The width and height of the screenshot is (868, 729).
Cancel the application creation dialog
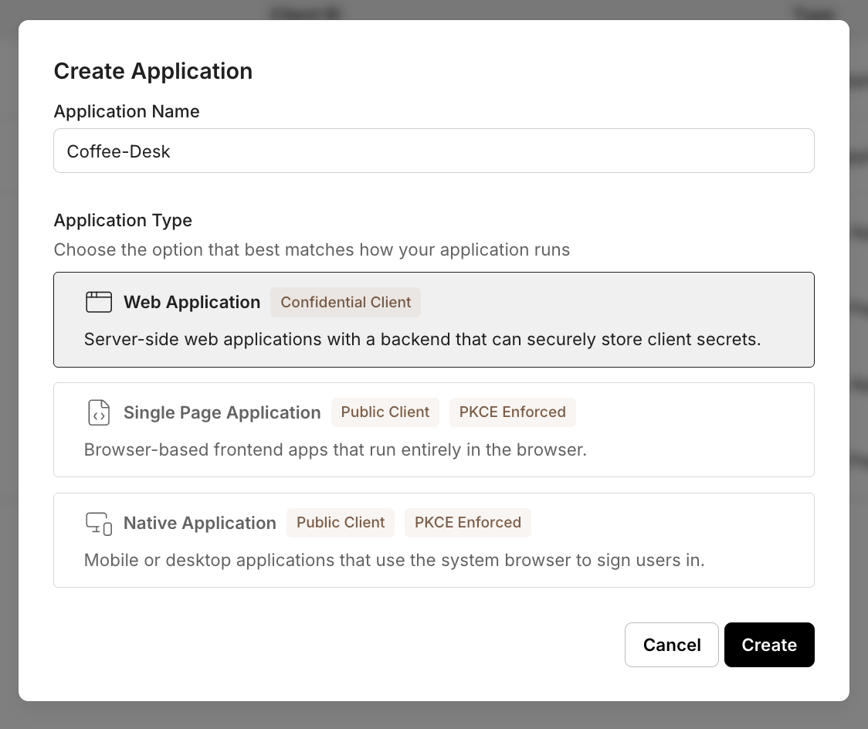(x=671, y=645)
